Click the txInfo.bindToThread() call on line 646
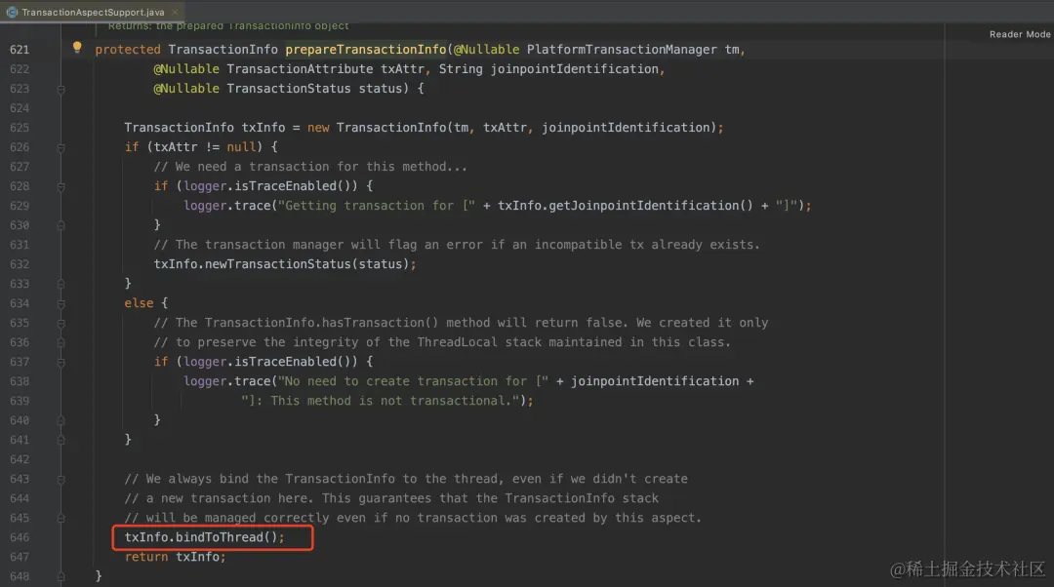 coord(204,537)
